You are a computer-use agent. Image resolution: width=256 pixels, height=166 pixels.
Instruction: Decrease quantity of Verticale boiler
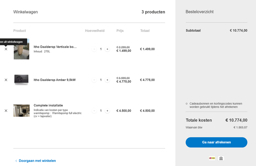(x=94, y=49)
